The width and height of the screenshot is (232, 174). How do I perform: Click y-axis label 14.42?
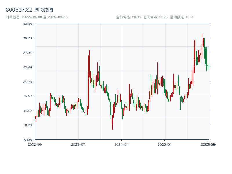pos(28,111)
